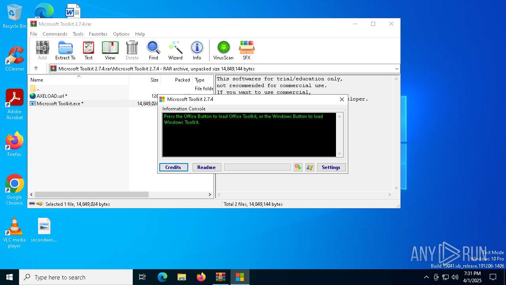
Task: Click "Total 2 files, 14,849,144 bytes" status text
Action: click(253, 204)
